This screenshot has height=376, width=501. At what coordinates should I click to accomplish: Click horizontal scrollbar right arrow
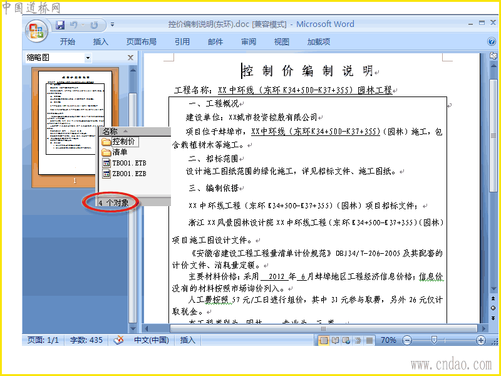click(483, 328)
